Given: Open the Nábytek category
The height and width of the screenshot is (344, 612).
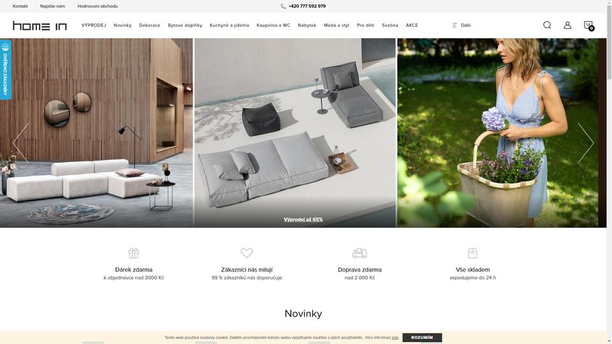Looking at the screenshot, I should coord(307,25).
